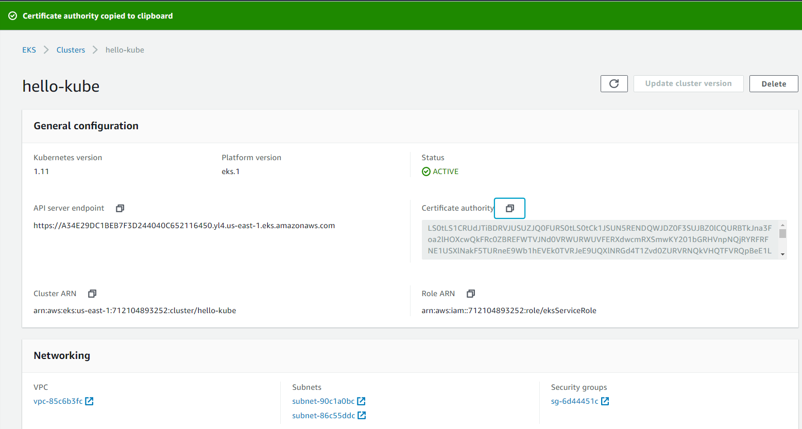Open external link icon for subnet-86c55ddc
Viewport: 802px width, 429px height.
click(362, 416)
